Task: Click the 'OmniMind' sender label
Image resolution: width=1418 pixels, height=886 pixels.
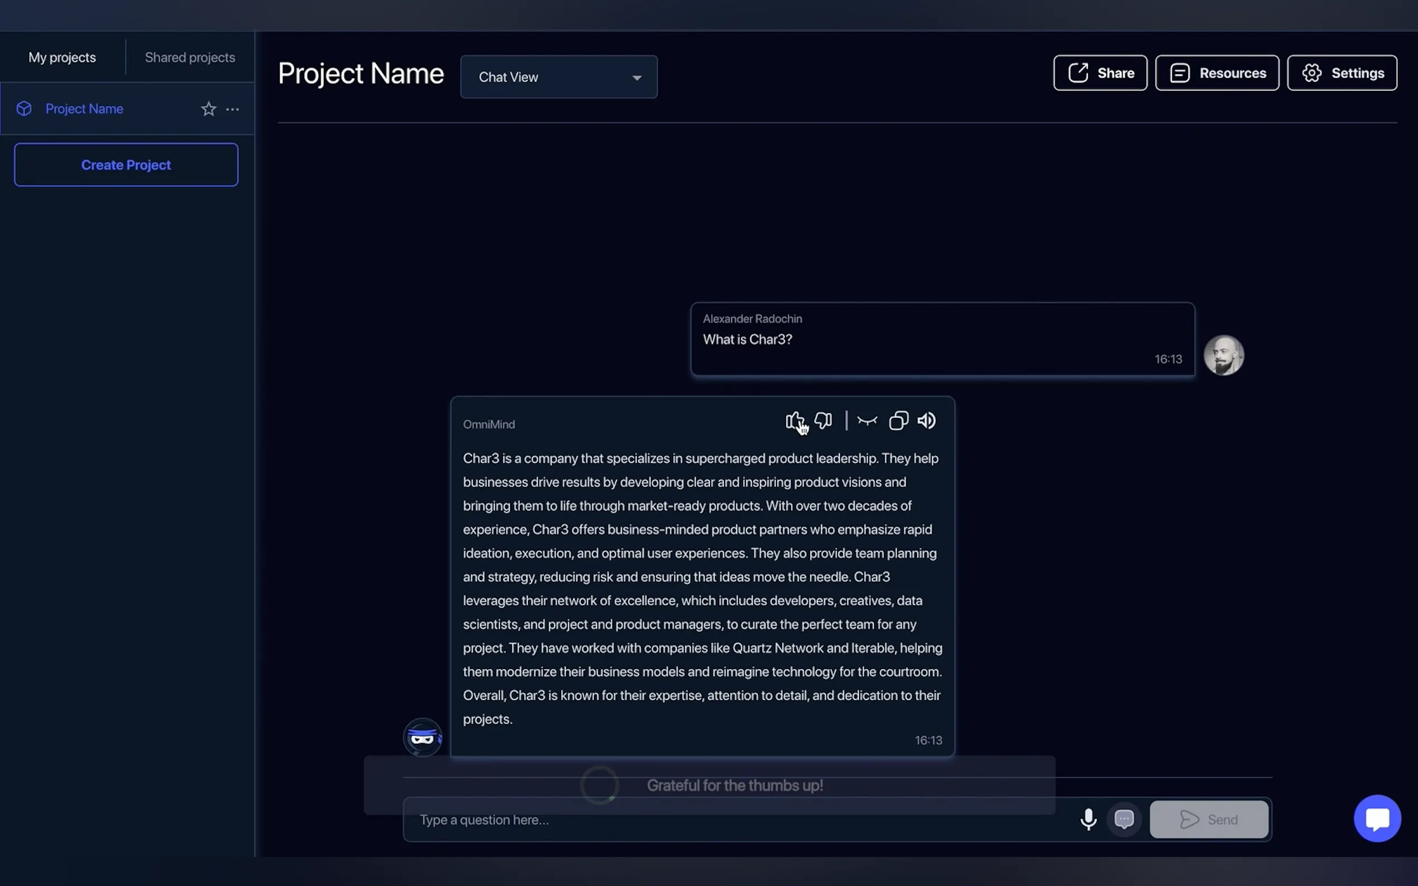Action: (489, 424)
